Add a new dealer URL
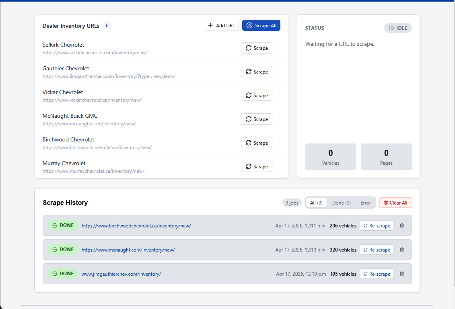 pos(221,26)
